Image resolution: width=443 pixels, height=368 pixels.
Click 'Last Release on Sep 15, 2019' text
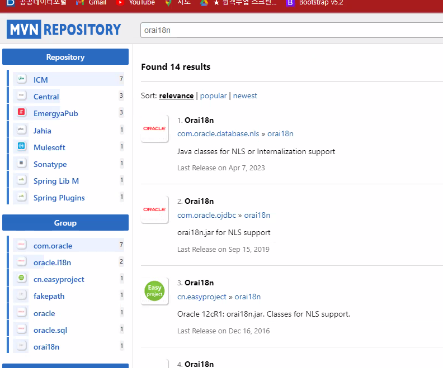[224, 250]
